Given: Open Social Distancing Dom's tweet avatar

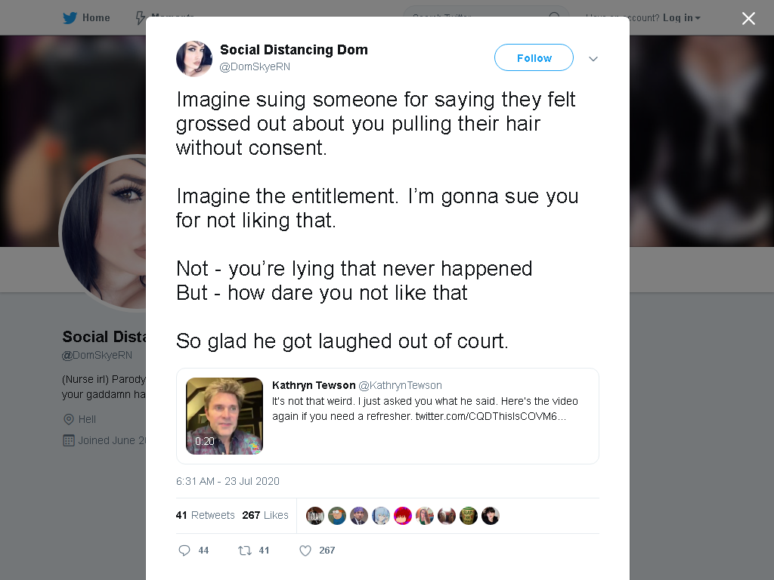Looking at the screenshot, I should click(x=194, y=59).
